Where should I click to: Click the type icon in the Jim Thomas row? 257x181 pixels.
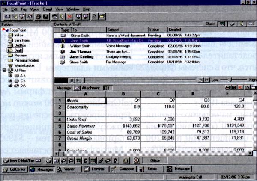[x=63, y=52]
